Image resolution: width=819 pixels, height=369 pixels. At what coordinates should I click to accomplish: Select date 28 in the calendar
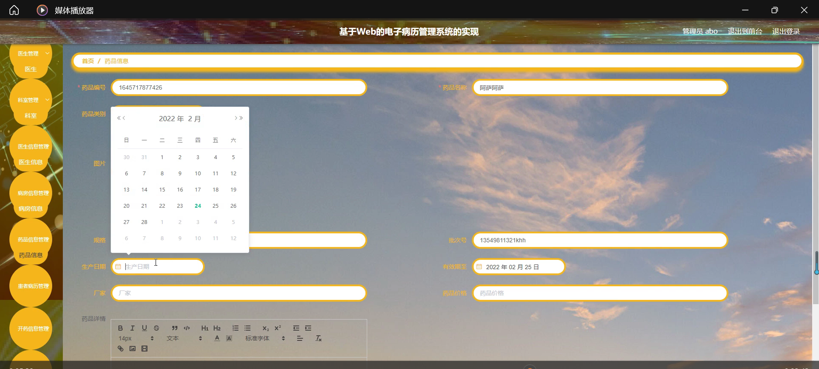[144, 222]
